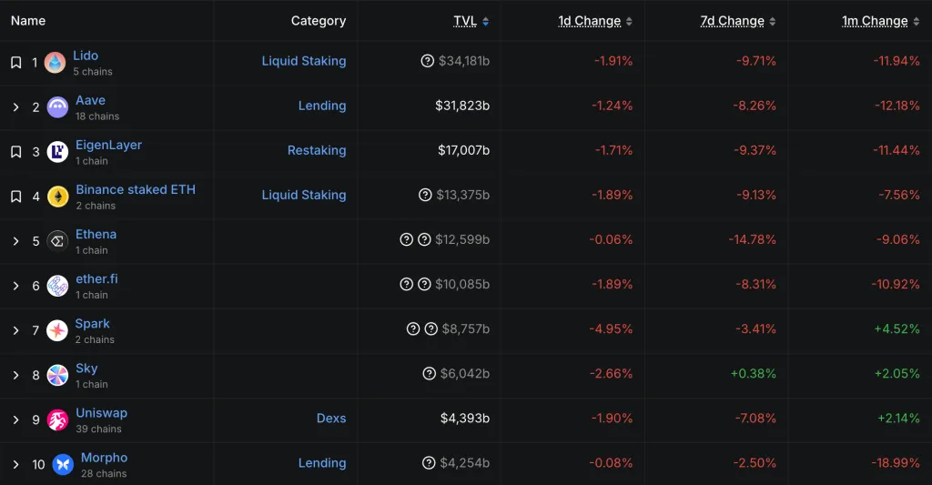Click the Binance staked ETH logo

pos(57,197)
